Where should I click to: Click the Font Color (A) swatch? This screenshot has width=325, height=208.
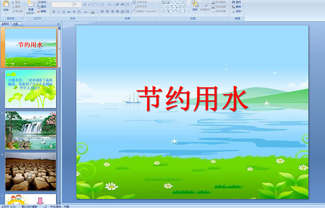tap(93, 12)
